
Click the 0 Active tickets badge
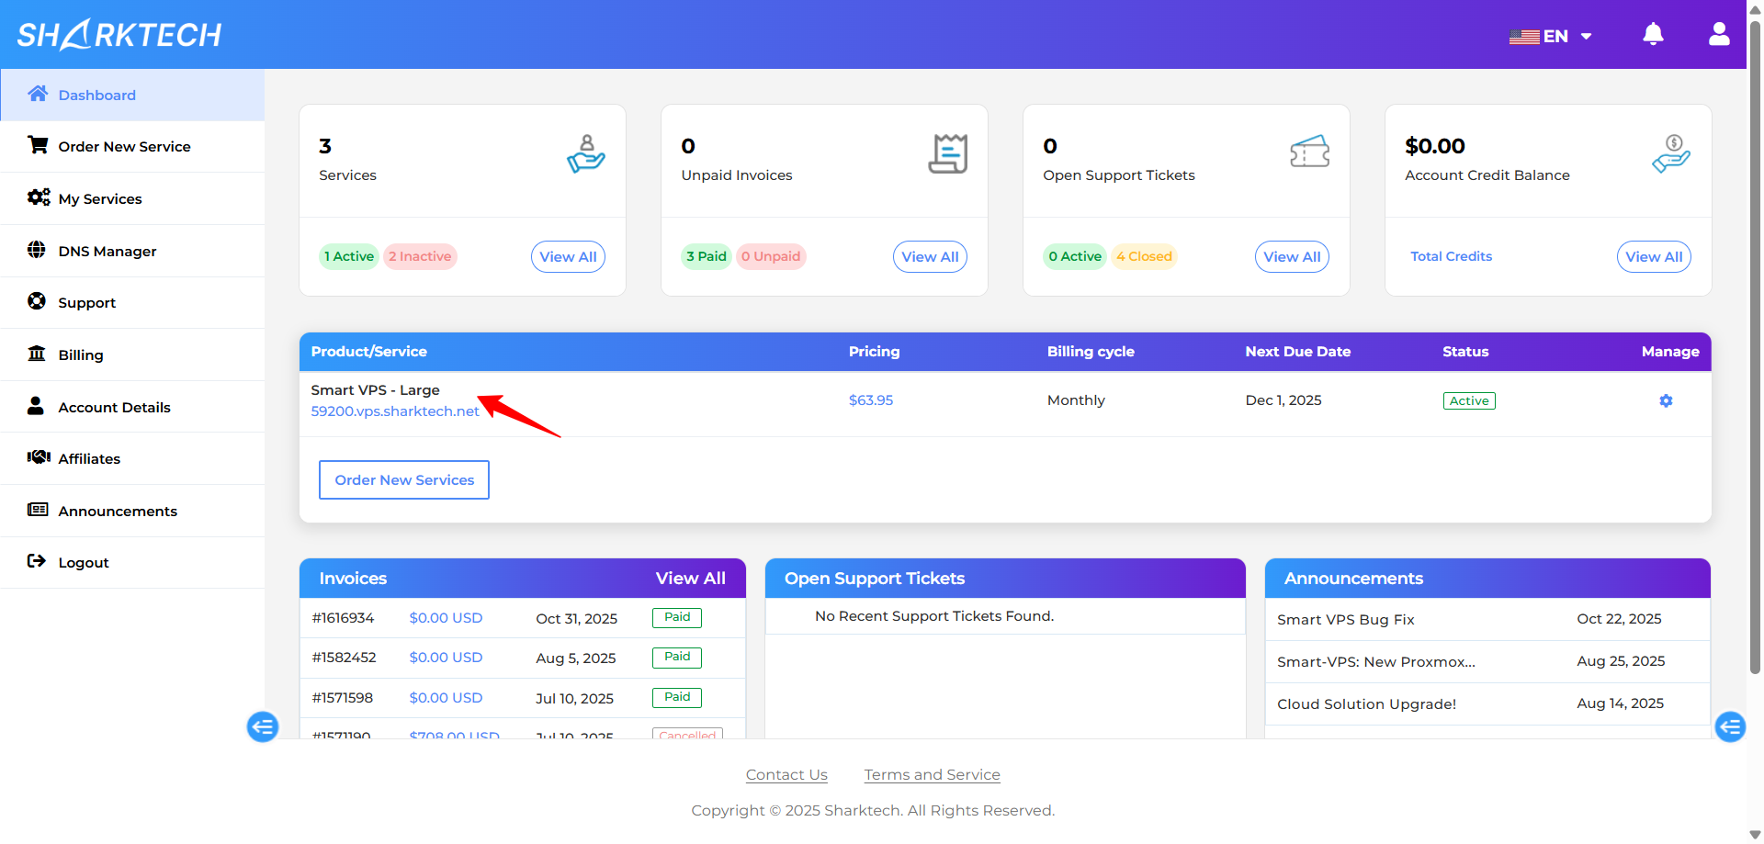1075,256
